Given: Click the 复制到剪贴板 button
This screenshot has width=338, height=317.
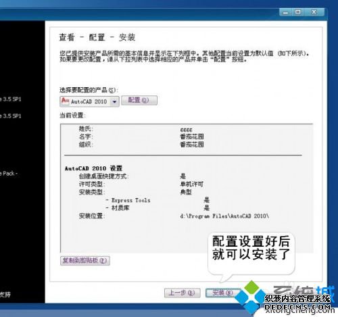Looking at the screenshot, I should tap(85, 261).
